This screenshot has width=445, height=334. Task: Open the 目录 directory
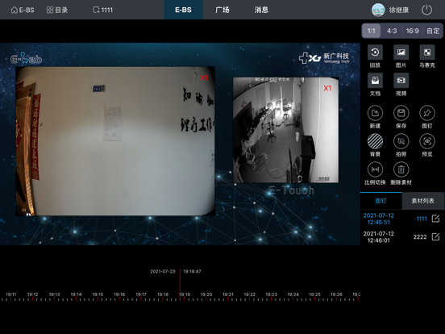57,10
